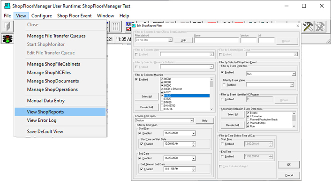The height and width of the screenshot is (186, 331).
Task: Toggle Filter by Selected Machine Enabled checkbox
Action: [x=136, y=80]
